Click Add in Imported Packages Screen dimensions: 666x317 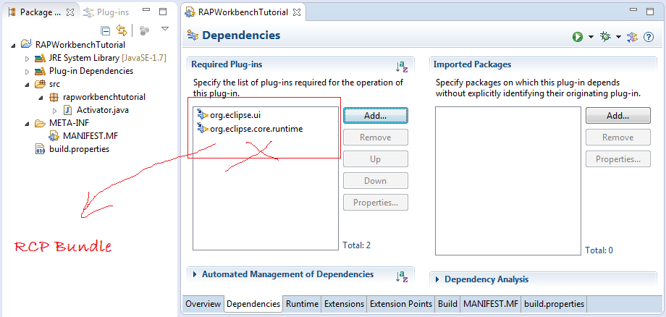tap(618, 115)
